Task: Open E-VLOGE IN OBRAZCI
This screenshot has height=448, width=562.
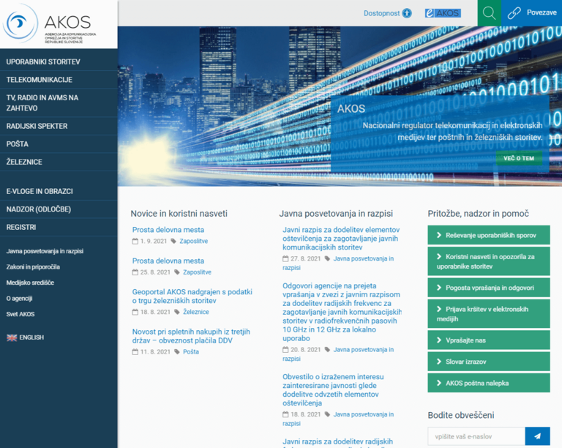Action: click(x=59, y=191)
